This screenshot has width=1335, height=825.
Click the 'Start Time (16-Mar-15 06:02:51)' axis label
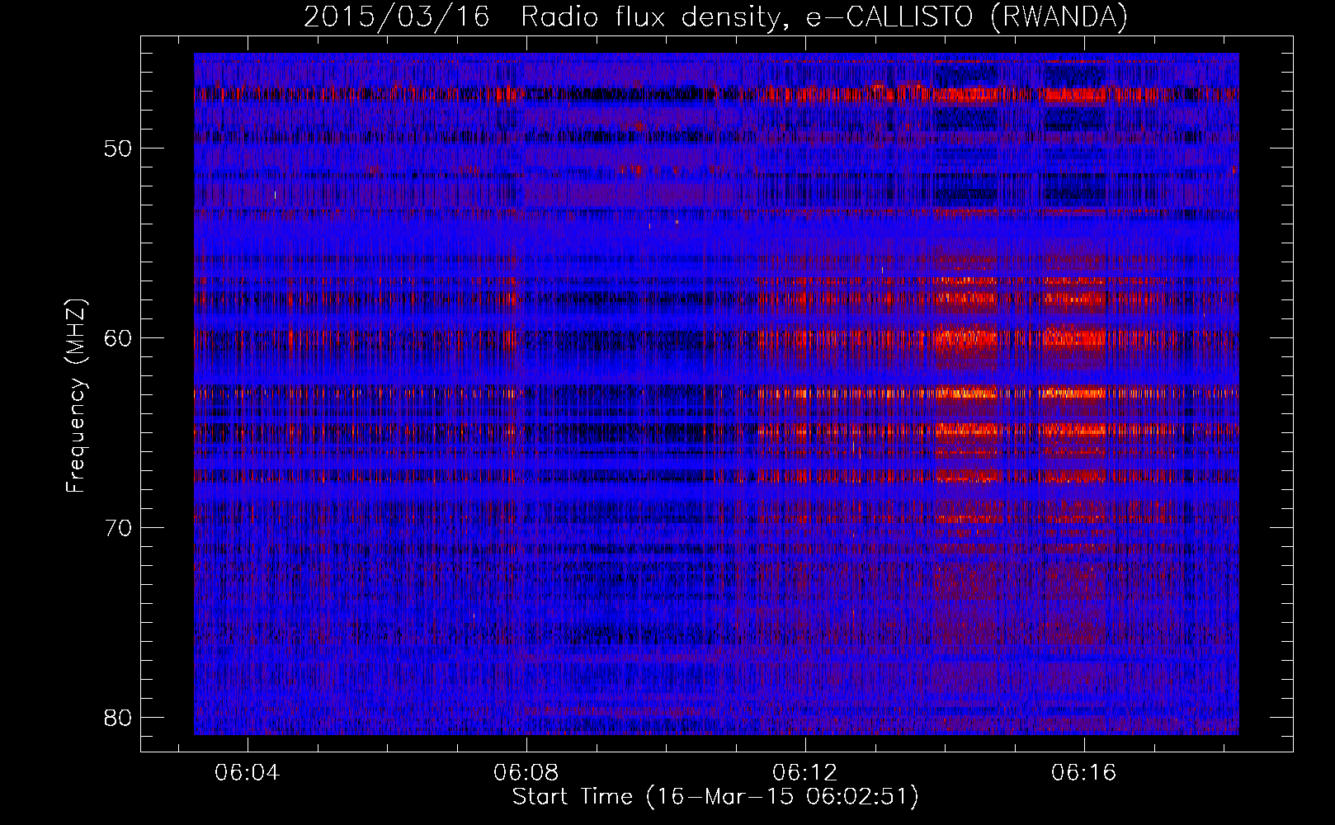tap(715, 797)
